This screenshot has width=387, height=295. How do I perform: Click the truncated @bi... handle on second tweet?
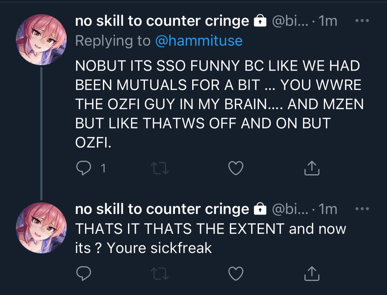tap(290, 209)
